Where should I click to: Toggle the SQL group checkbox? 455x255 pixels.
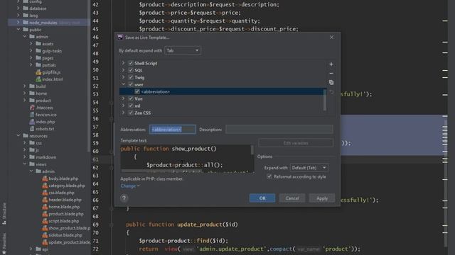[x=131, y=70]
